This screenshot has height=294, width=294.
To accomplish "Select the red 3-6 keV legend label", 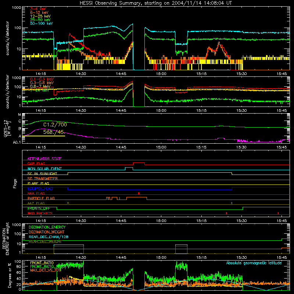I will [38, 9].
